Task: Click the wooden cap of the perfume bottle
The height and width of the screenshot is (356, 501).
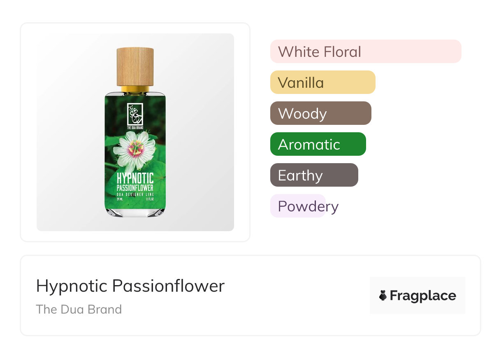Action: [135, 66]
